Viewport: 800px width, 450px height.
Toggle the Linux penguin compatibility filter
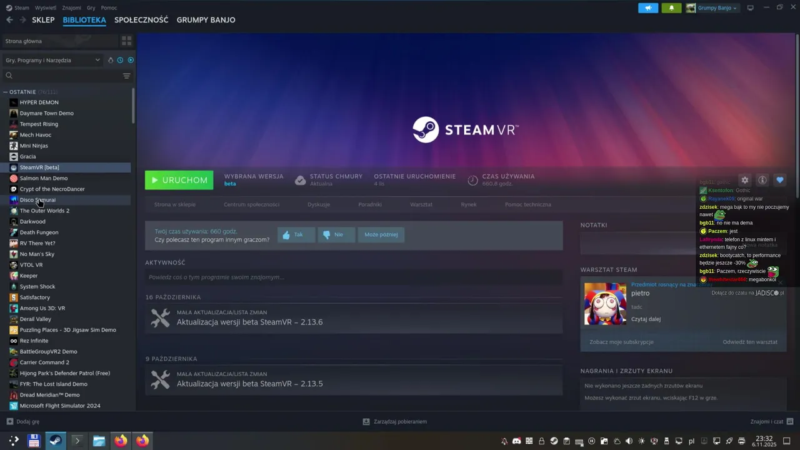click(x=111, y=60)
